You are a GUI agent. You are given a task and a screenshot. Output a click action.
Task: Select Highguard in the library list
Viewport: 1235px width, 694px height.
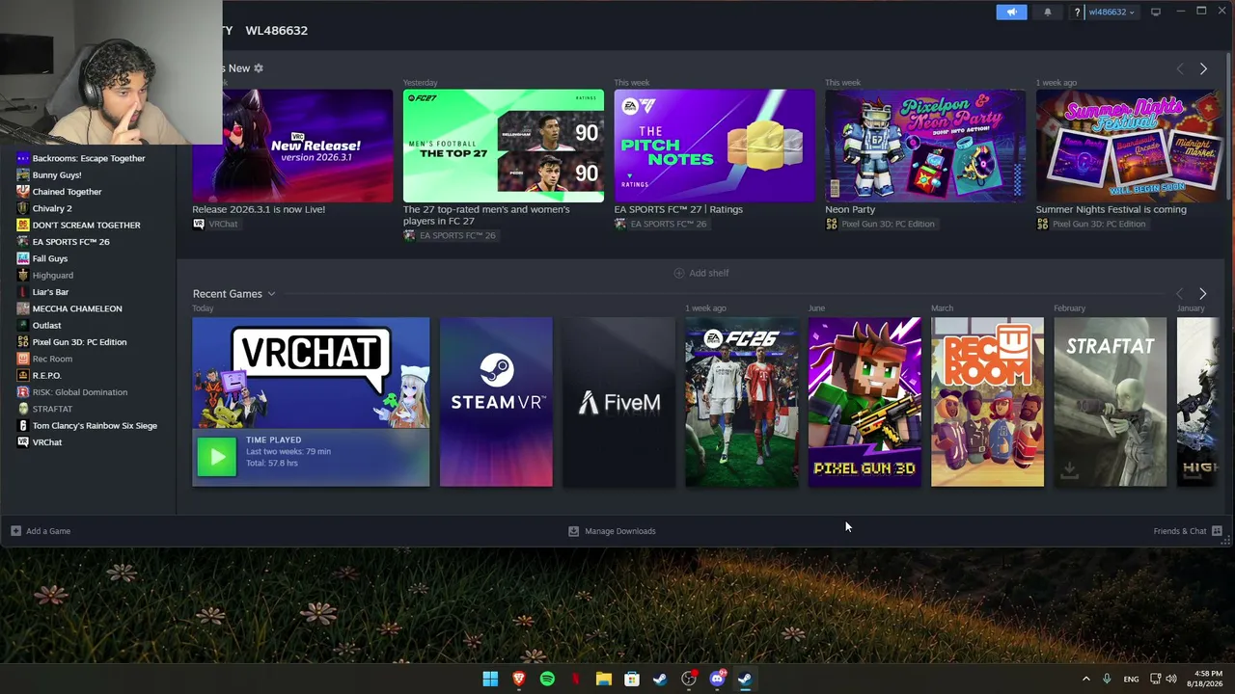click(52, 275)
